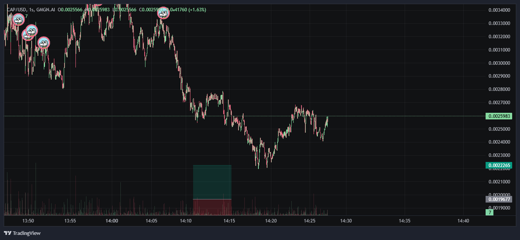Image resolution: width=520 pixels, height=240 pixels.
Task: Click the 14:40 time axis label
Action: (463, 221)
